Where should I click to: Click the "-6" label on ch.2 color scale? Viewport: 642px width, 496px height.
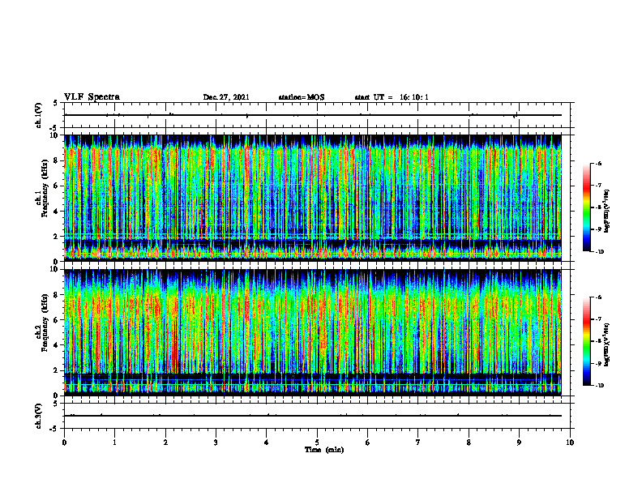pyautogui.click(x=598, y=297)
